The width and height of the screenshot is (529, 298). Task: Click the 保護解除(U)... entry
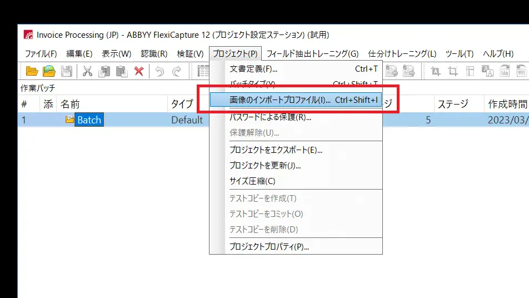click(x=296, y=133)
